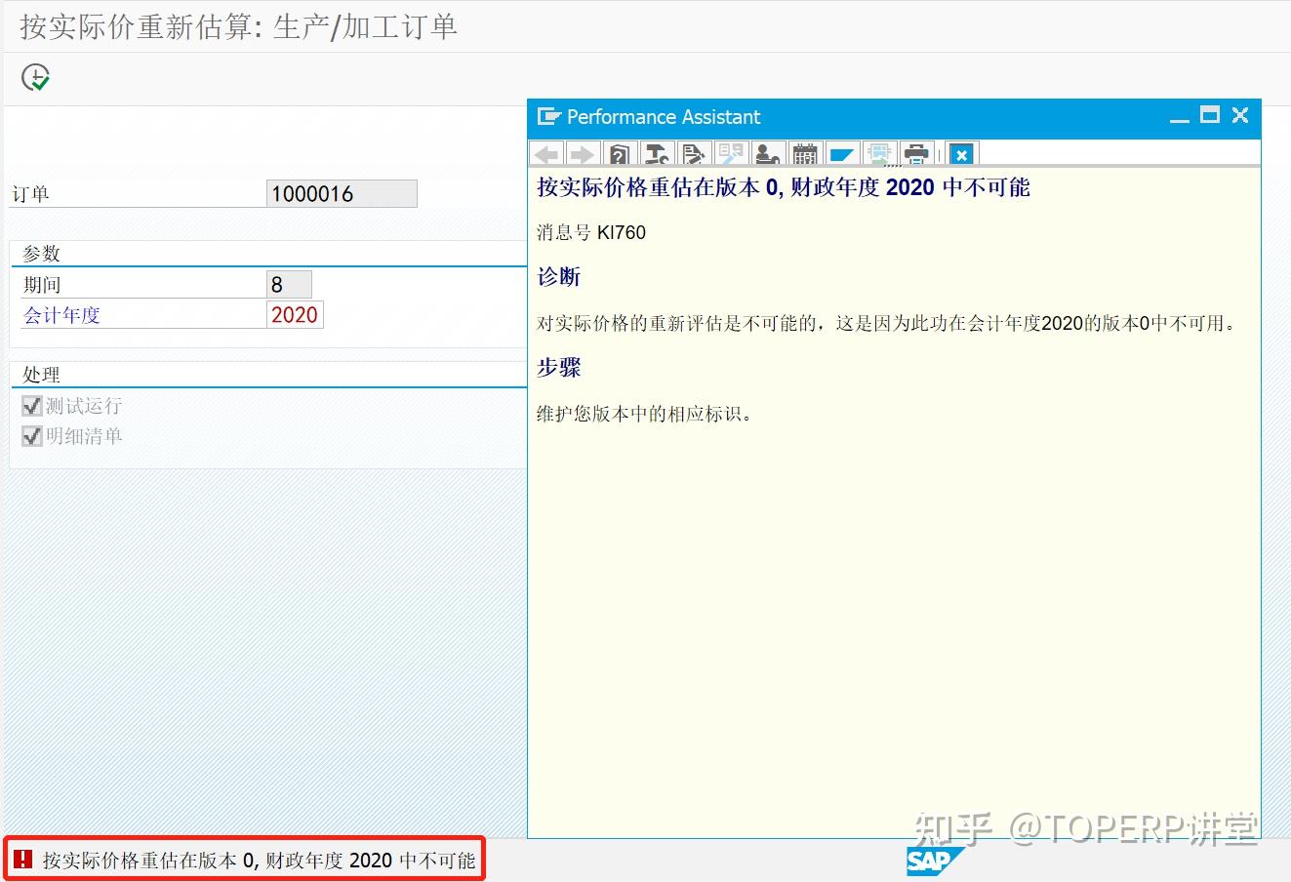Click the 消息号 KI760 message reference
This screenshot has width=1291, height=882.
point(590,232)
